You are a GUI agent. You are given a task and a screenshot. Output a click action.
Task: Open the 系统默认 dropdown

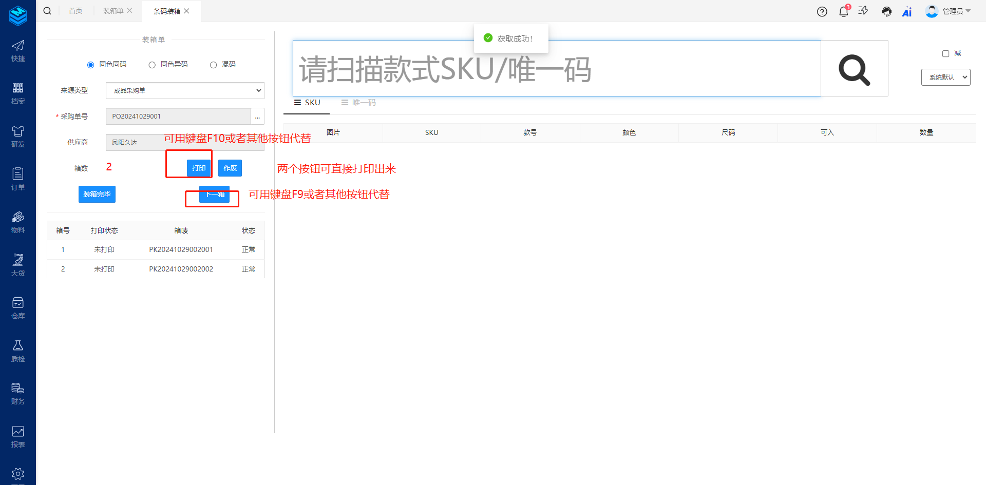(945, 77)
